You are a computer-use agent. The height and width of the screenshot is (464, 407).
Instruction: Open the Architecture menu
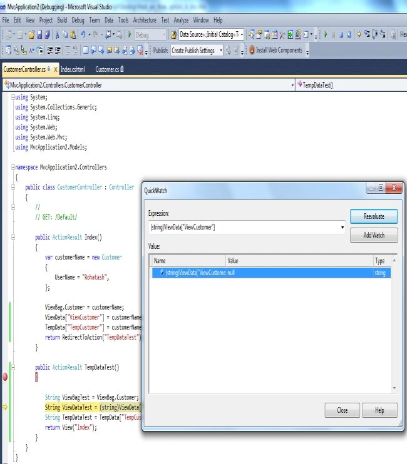click(145, 20)
